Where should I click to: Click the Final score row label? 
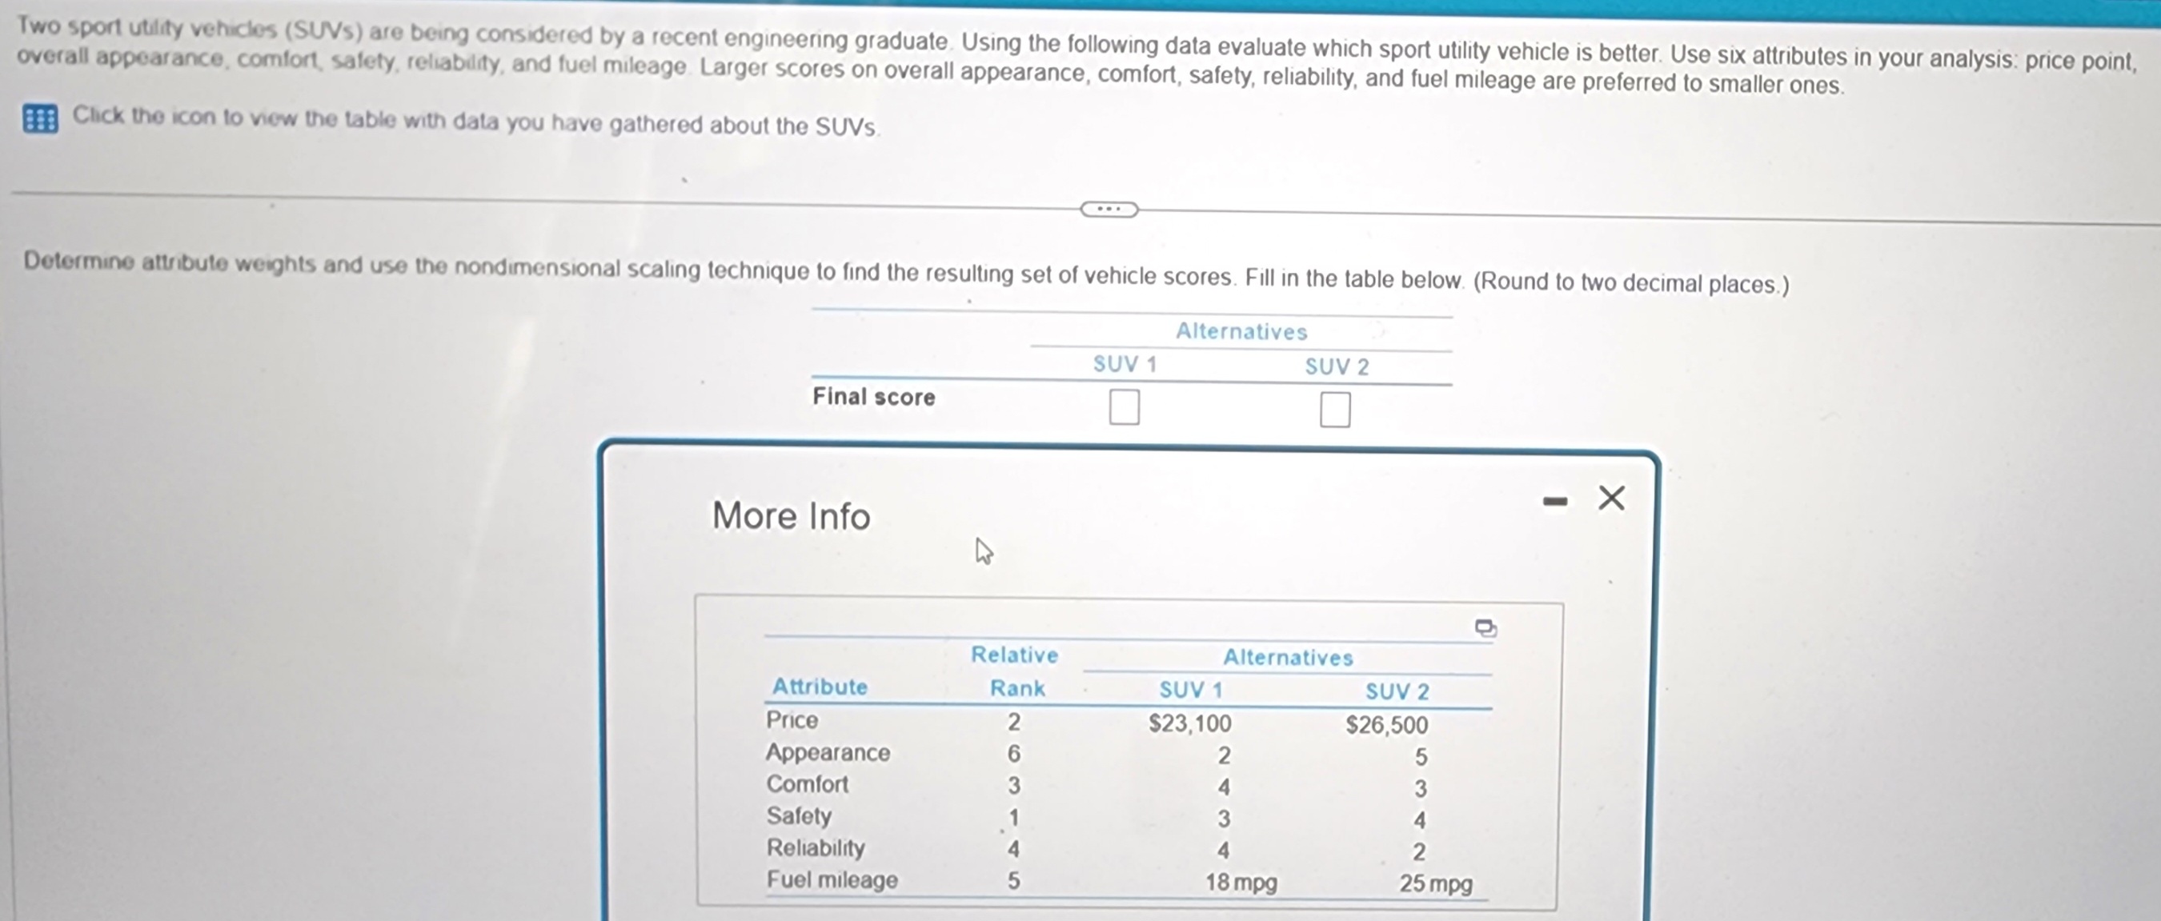[x=873, y=397]
